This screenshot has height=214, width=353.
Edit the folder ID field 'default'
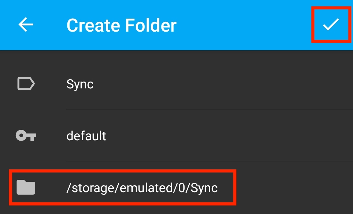coord(86,136)
